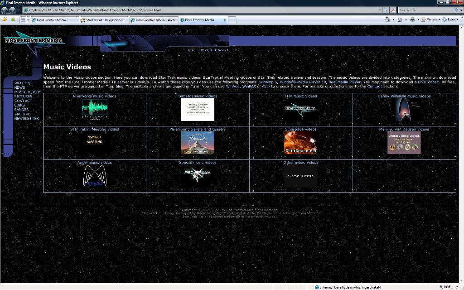
Task: Open the Extra tools menu
Action: (x=450, y=20)
